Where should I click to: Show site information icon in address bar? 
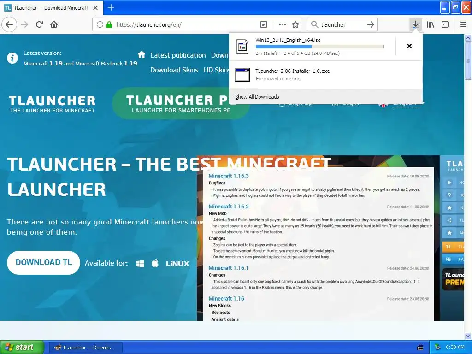coord(100,24)
